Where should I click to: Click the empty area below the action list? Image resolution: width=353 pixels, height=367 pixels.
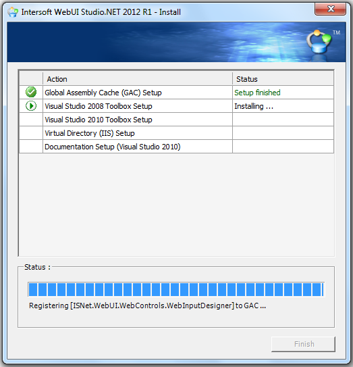(x=177, y=205)
